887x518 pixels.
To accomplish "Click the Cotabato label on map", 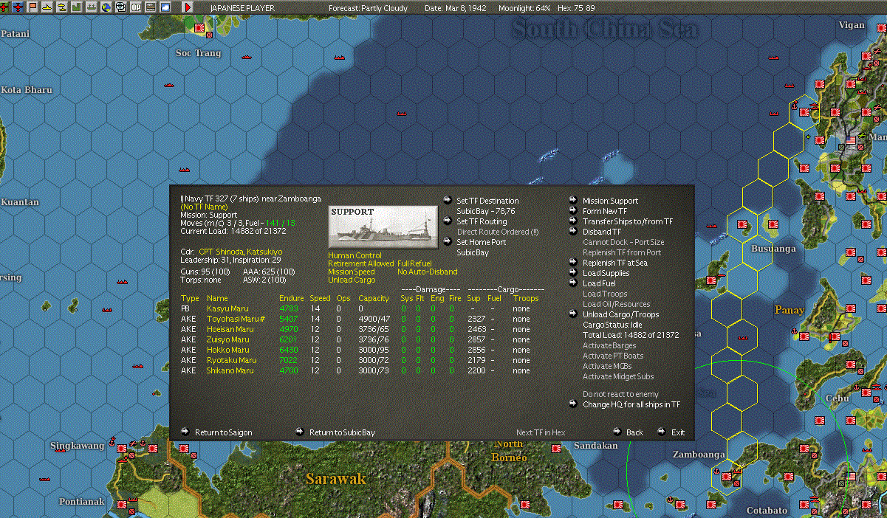I will point(767,511).
